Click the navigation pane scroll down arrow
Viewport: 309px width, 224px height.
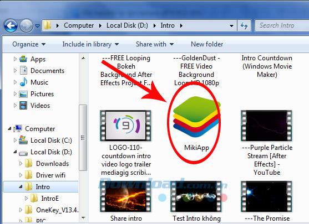[x=83, y=218]
